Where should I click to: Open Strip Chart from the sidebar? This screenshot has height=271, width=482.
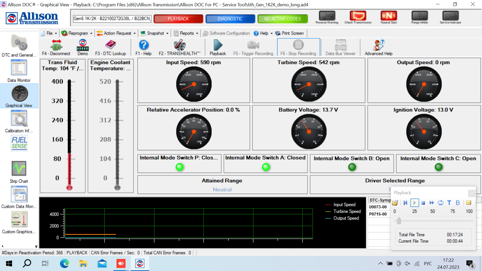[19, 171]
